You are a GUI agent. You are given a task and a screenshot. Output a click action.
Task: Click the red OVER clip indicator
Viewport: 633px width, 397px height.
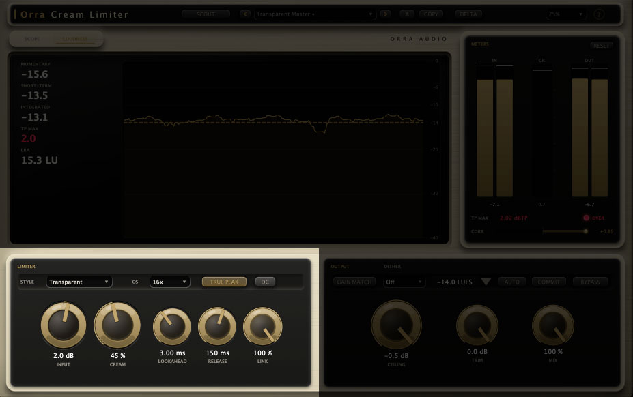pos(593,218)
